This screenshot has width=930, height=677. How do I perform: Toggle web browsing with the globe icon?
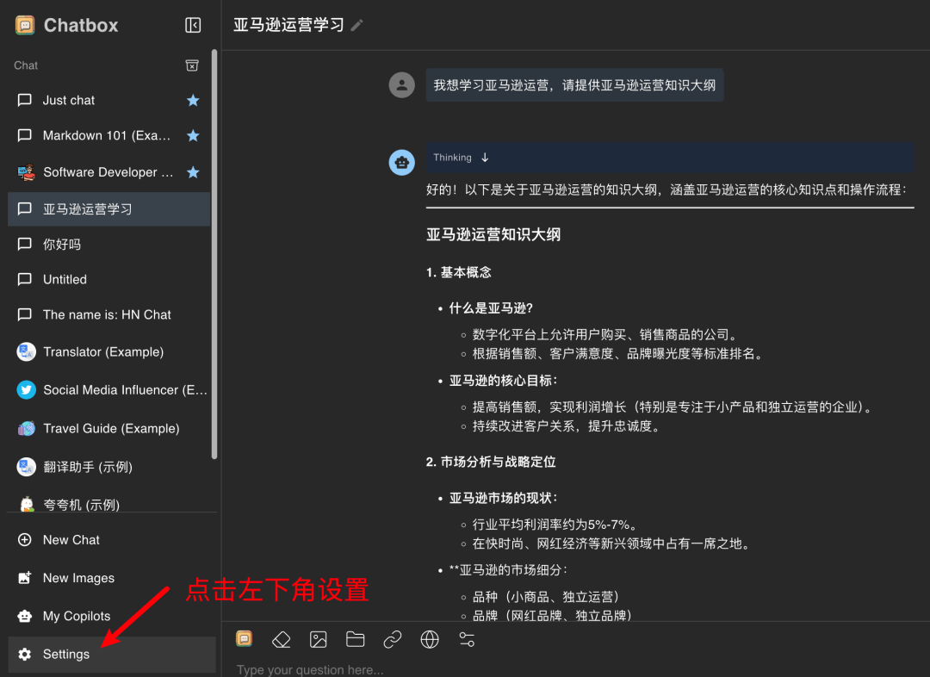[430, 640]
